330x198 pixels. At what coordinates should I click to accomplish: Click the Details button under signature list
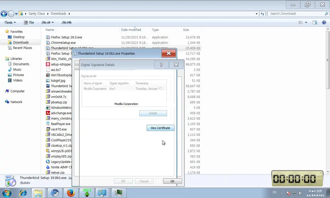pyautogui.click(x=153, y=113)
